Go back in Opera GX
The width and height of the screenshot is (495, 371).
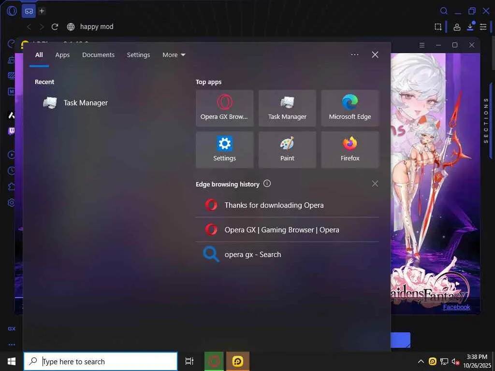tap(29, 27)
